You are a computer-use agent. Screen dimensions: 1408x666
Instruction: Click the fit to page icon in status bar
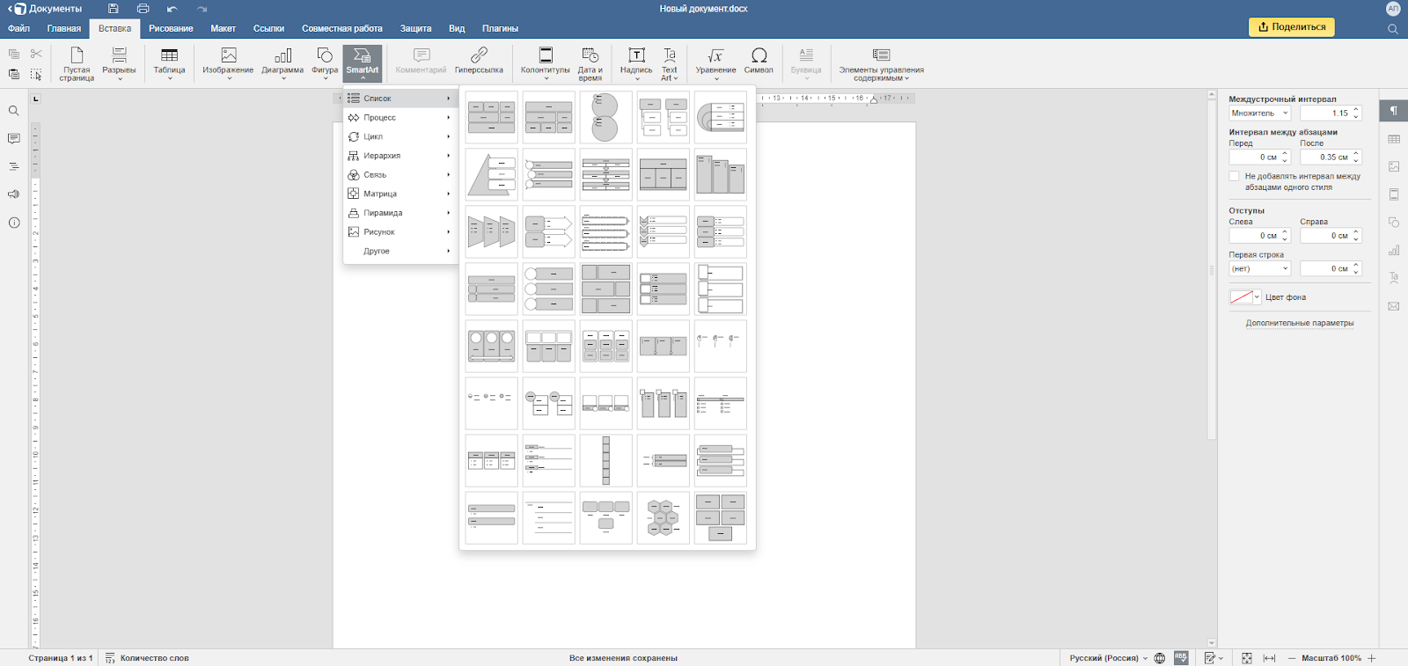click(1247, 658)
